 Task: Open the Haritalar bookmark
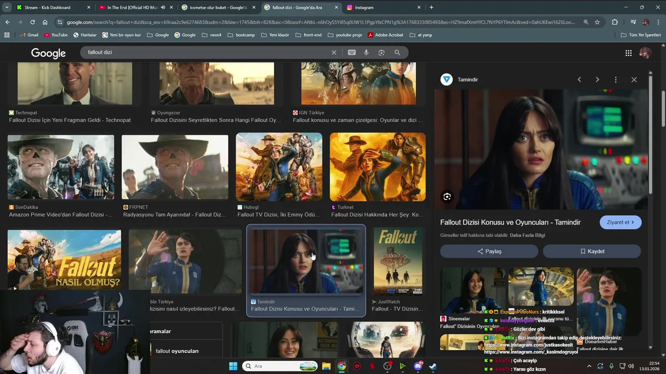[x=85, y=35]
